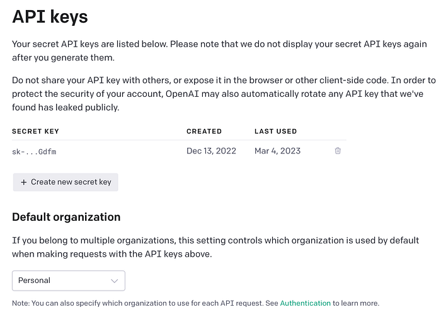The width and height of the screenshot is (441, 317).
Task: Click the LAST USED column header
Action: pos(276,131)
